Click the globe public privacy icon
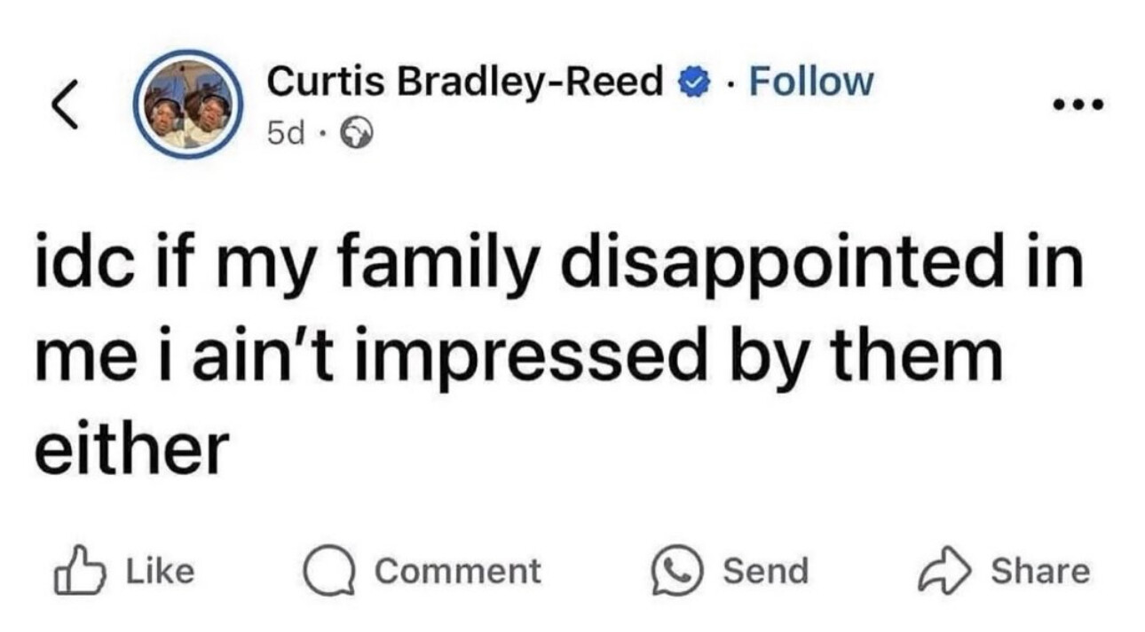 point(356,133)
